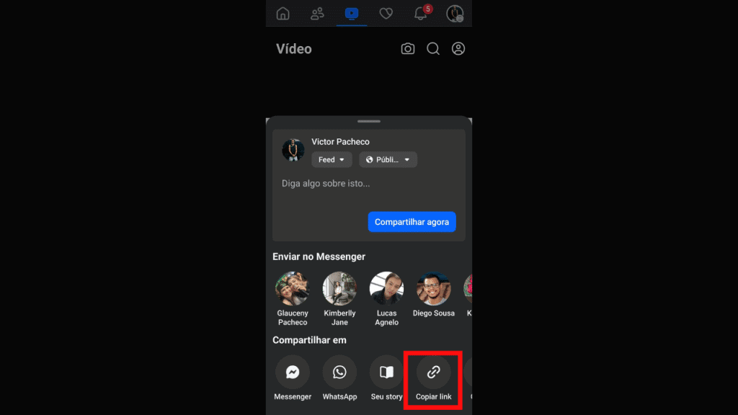Send to Glauceny Pacheco on Messenger
Screen dimensions: 738x415
tap(293, 288)
